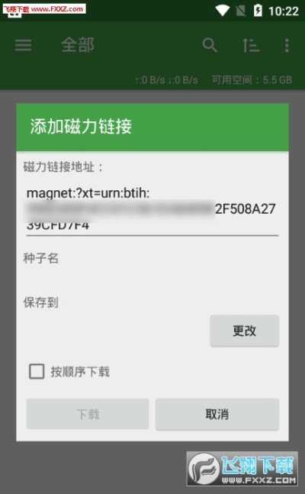Open the hamburger navigation menu
The height and width of the screenshot is (494, 305).
[x=23, y=45]
